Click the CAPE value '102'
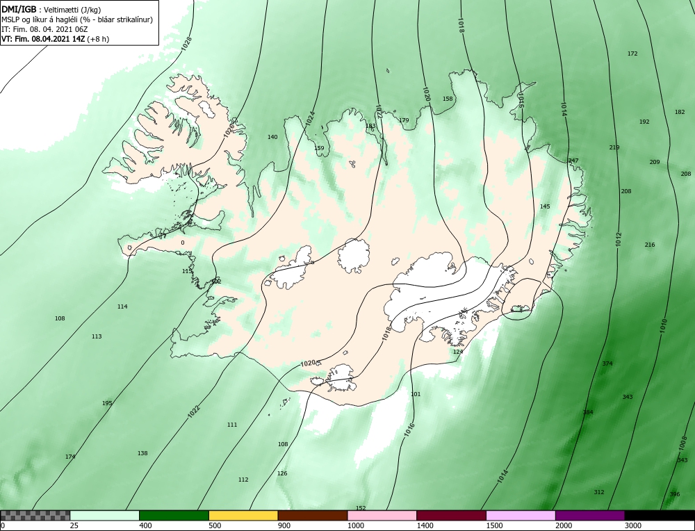Image resolution: width=695 pixels, height=531 pixels. pos(216,281)
